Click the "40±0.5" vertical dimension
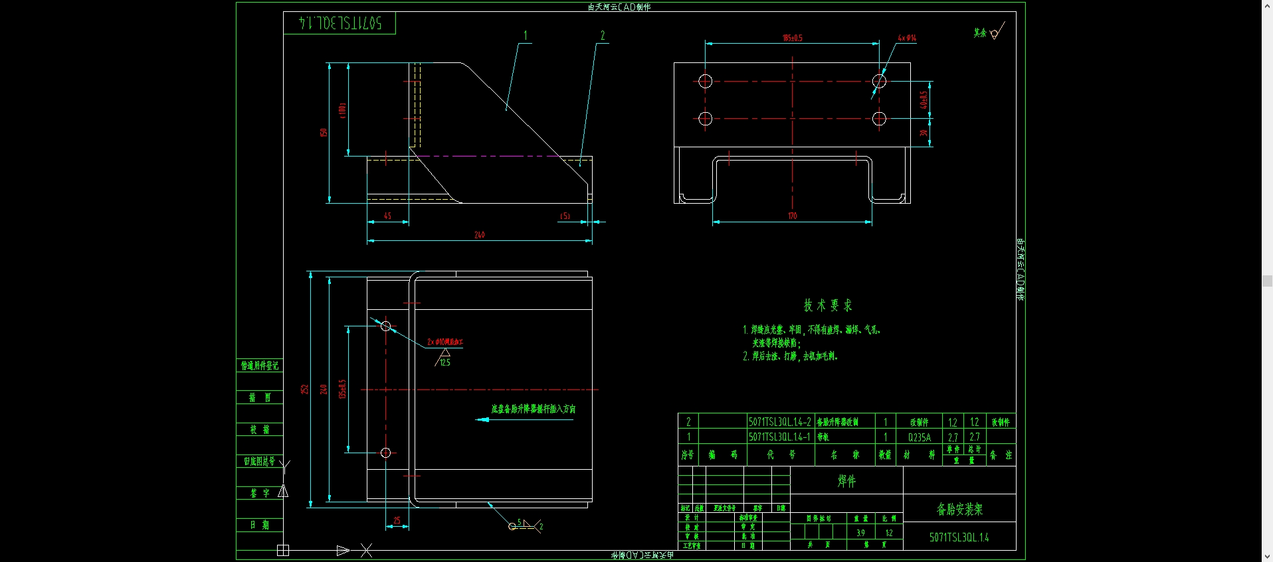 (x=924, y=100)
